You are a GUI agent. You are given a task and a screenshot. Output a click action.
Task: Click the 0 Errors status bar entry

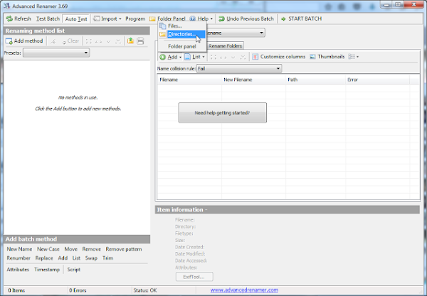click(78, 290)
